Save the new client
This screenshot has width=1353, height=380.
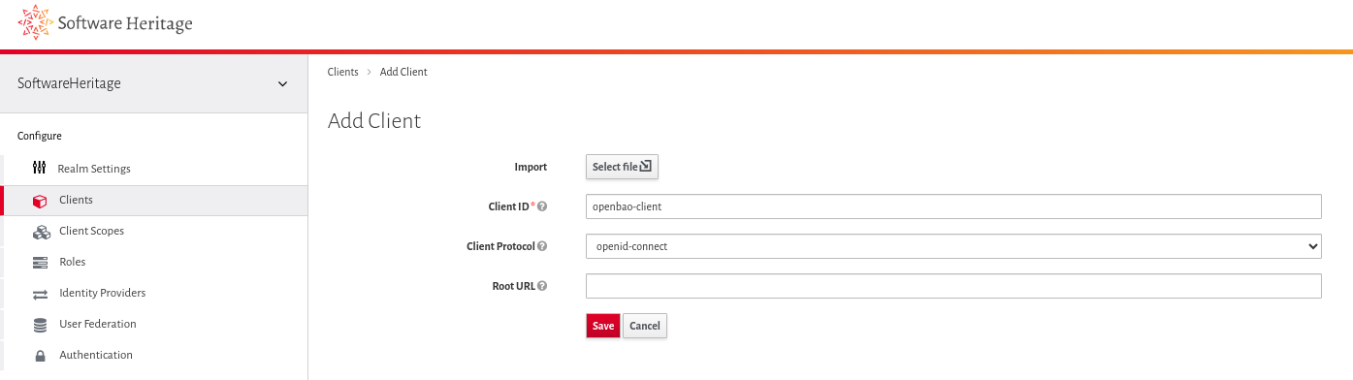coord(603,326)
